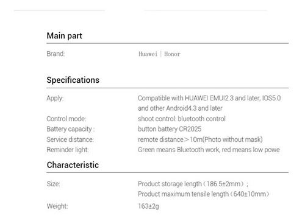Select the Reminder light label

[68, 150]
